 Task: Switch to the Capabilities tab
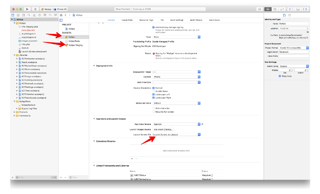[127, 20]
